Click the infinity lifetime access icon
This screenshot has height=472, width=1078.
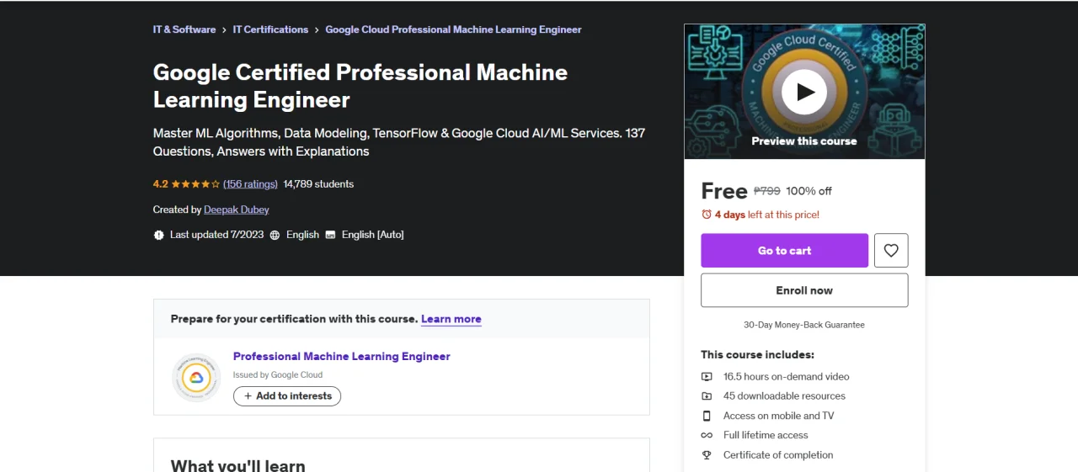coord(707,435)
